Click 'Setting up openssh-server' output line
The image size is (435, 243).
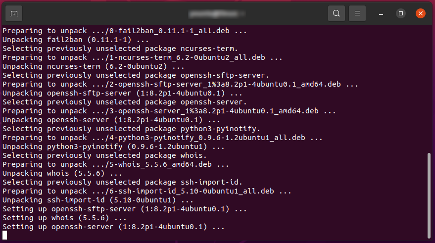113,227
